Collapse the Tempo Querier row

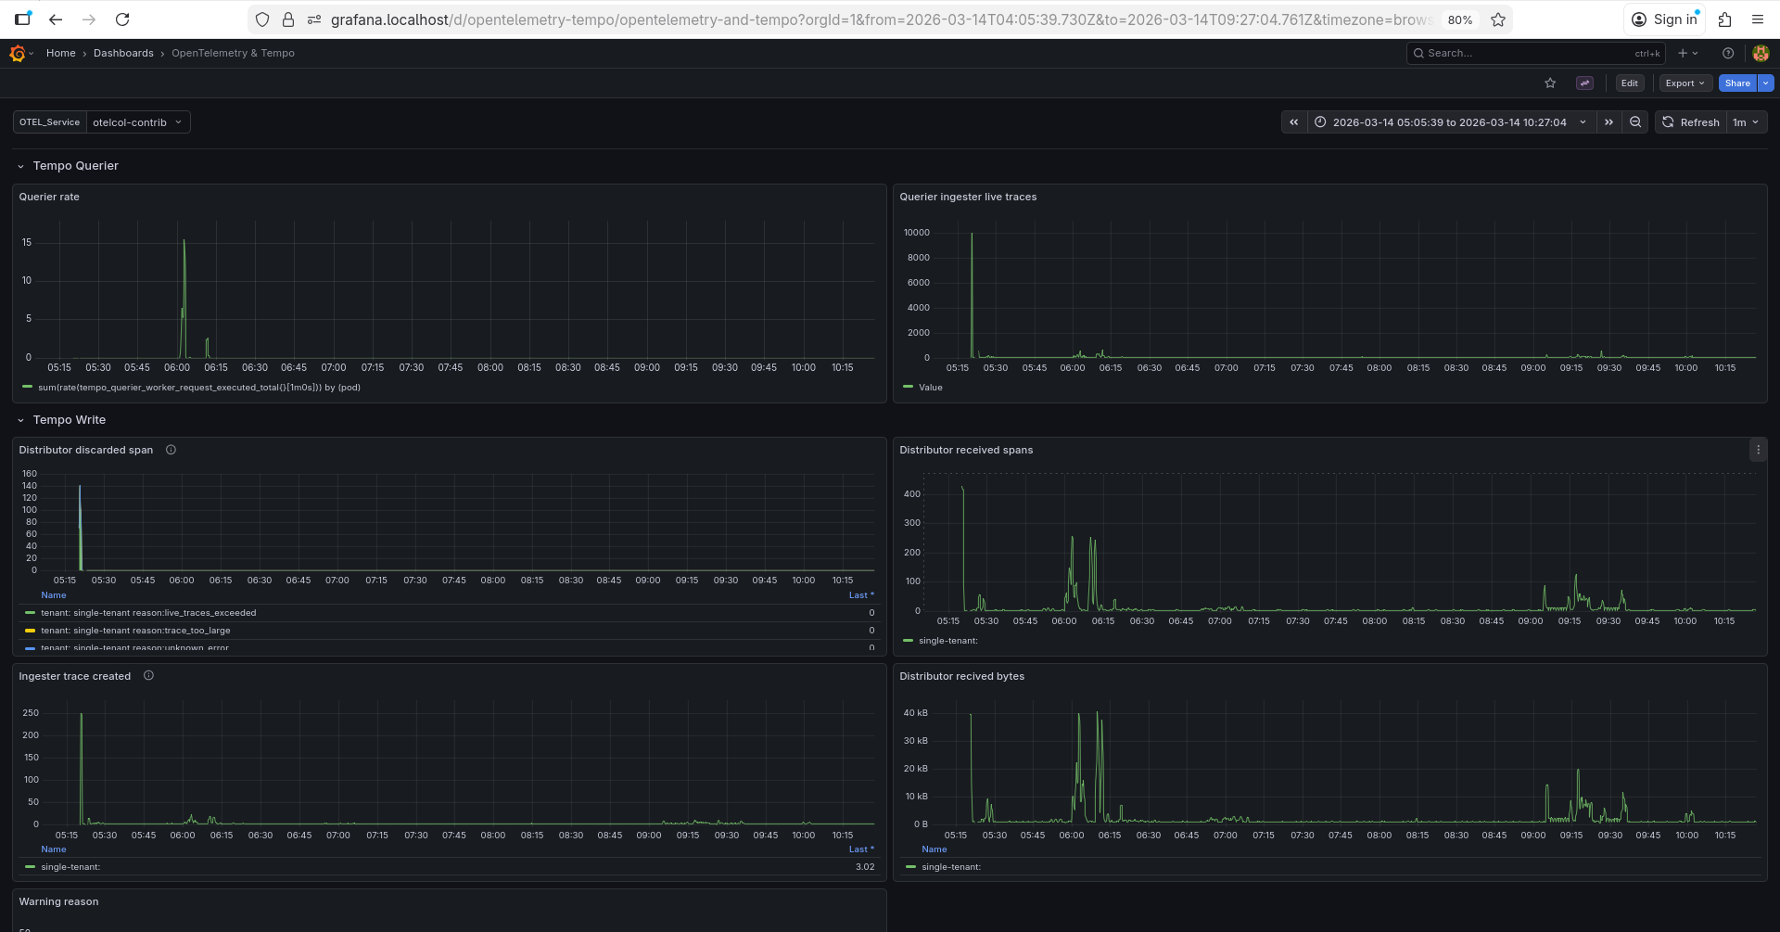click(x=20, y=166)
